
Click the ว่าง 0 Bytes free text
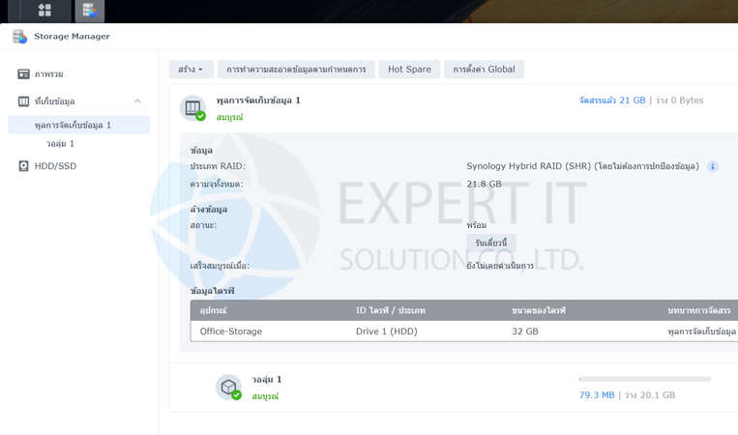click(679, 101)
